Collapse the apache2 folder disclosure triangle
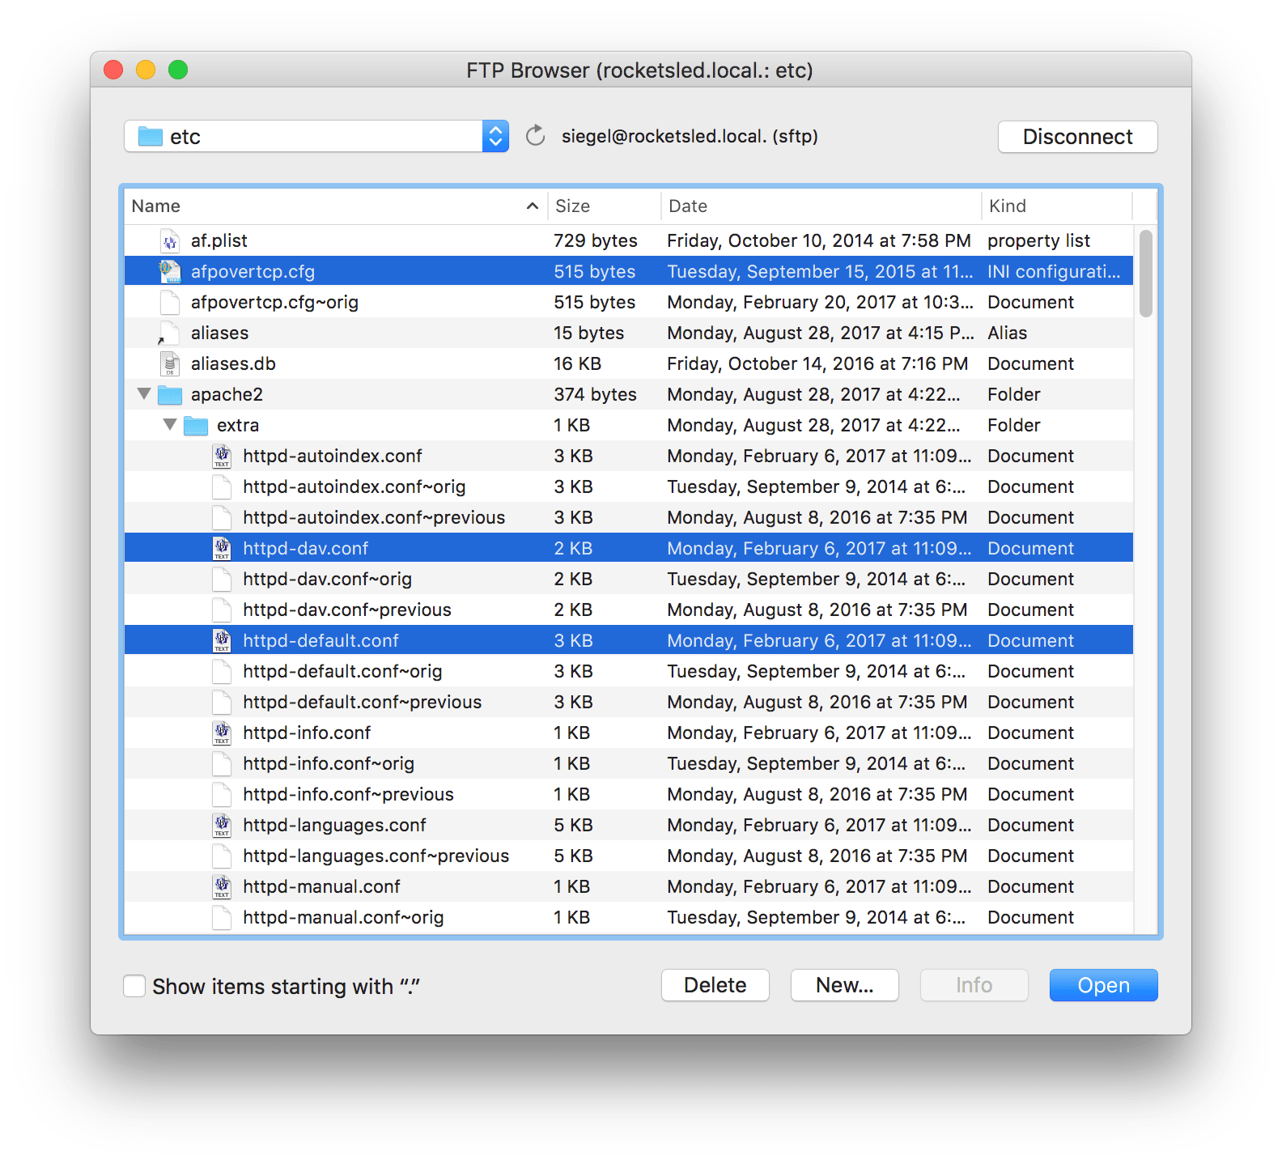The width and height of the screenshot is (1282, 1164). (144, 394)
